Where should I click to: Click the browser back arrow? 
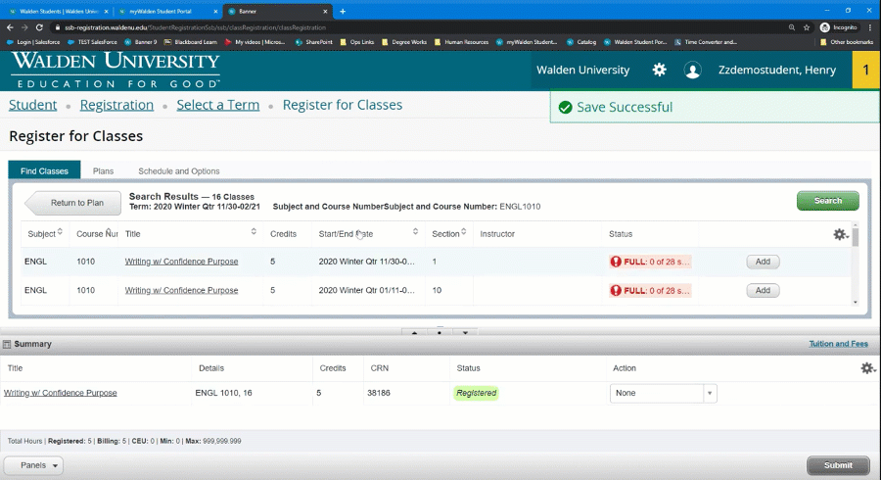pyautogui.click(x=10, y=27)
